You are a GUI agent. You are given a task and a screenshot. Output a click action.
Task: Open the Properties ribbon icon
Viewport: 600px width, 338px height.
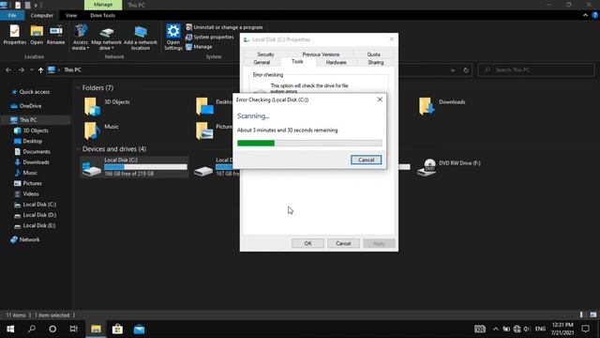15,35
